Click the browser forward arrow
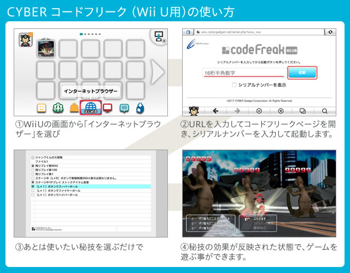This screenshot has width=350, height=273. (x=237, y=111)
